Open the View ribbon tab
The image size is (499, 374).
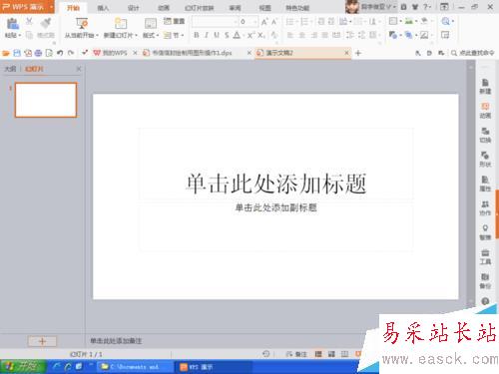click(x=264, y=8)
